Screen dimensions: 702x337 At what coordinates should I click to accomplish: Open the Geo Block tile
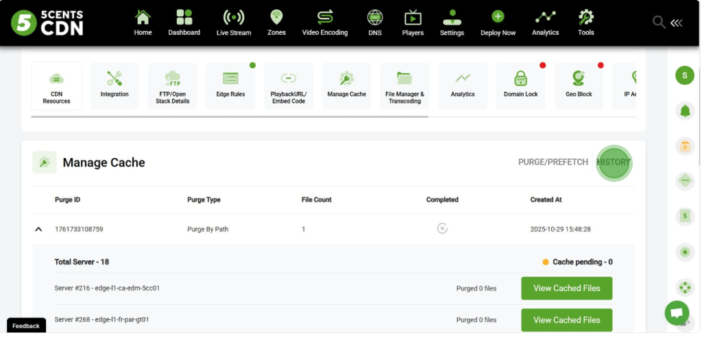tap(579, 86)
